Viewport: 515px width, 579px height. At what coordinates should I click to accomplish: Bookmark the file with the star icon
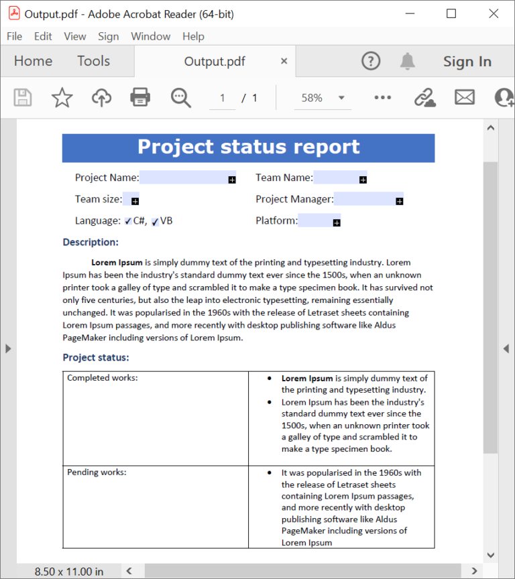62,98
